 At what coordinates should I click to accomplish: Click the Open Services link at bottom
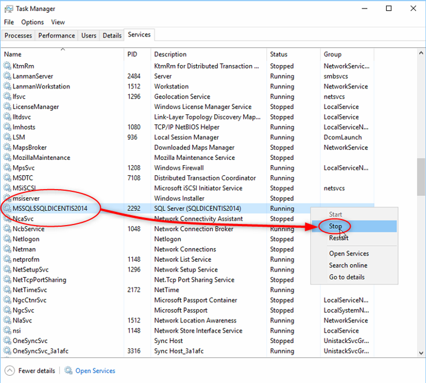[95, 370]
